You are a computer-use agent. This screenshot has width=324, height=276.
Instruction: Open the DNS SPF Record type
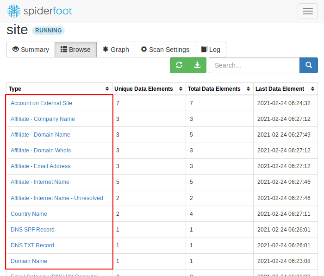point(32,230)
